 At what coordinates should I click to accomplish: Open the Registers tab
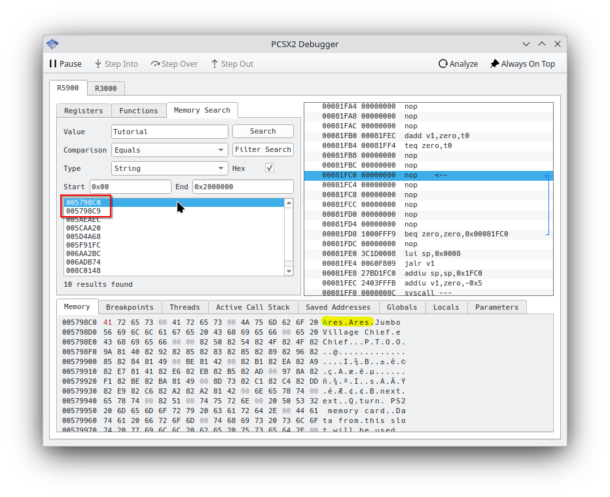(x=84, y=111)
